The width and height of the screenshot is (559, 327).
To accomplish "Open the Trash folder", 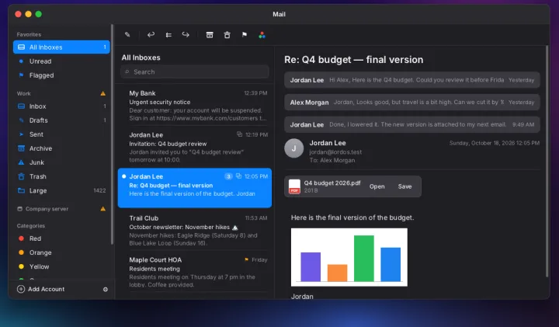I will [x=61, y=176].
